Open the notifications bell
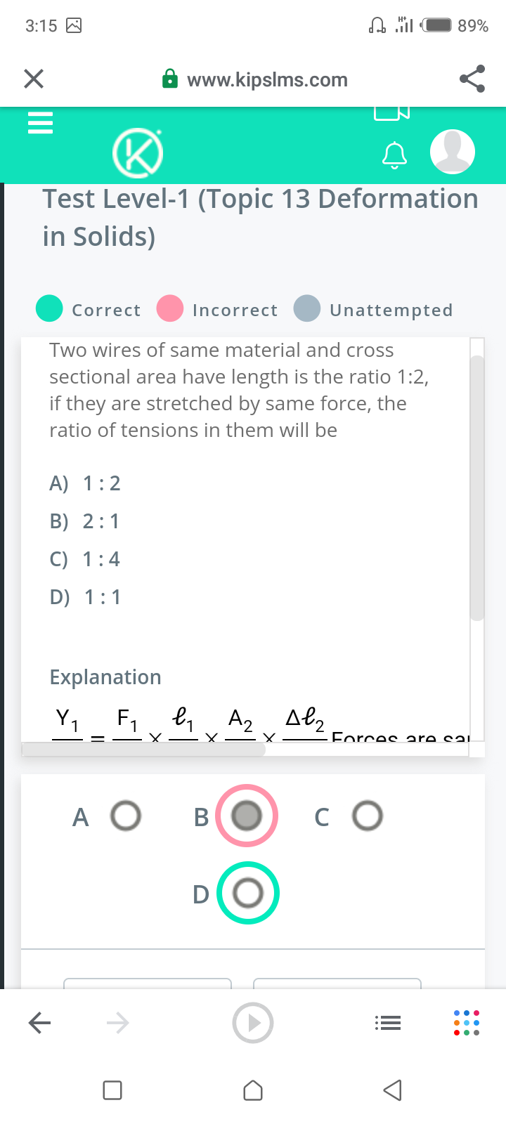The image size is (506, 1124). (x=394, y=155)
